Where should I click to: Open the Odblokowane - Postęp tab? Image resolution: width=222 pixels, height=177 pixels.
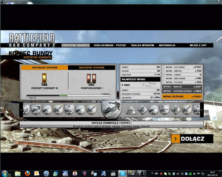point(110,45)
